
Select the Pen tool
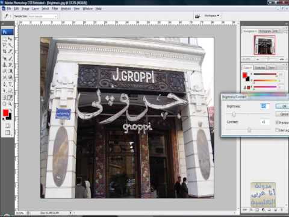(5, 84)
